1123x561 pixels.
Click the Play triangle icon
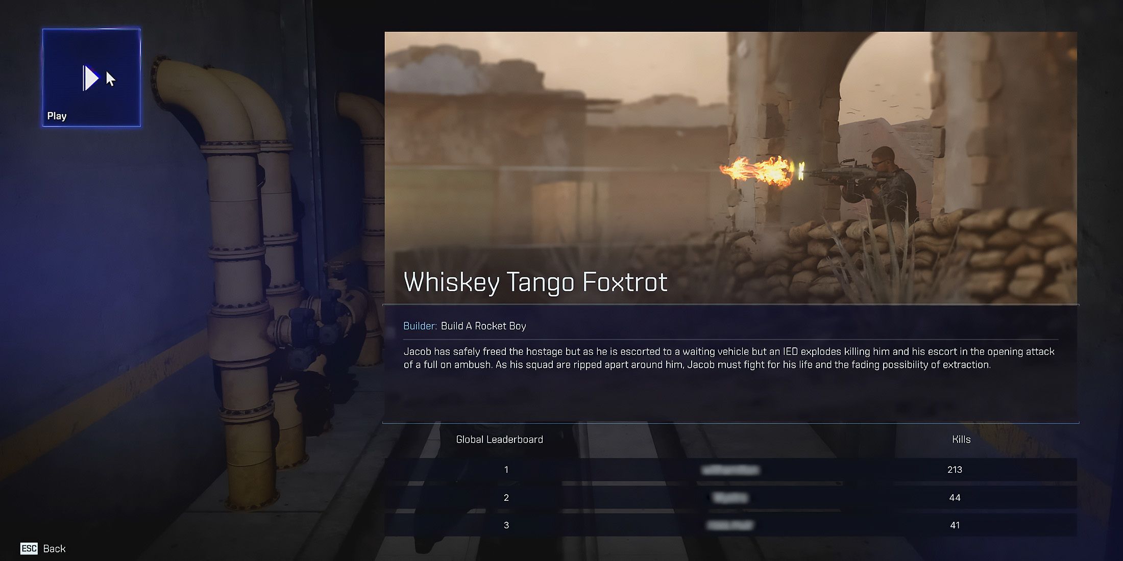coord(91,78)
